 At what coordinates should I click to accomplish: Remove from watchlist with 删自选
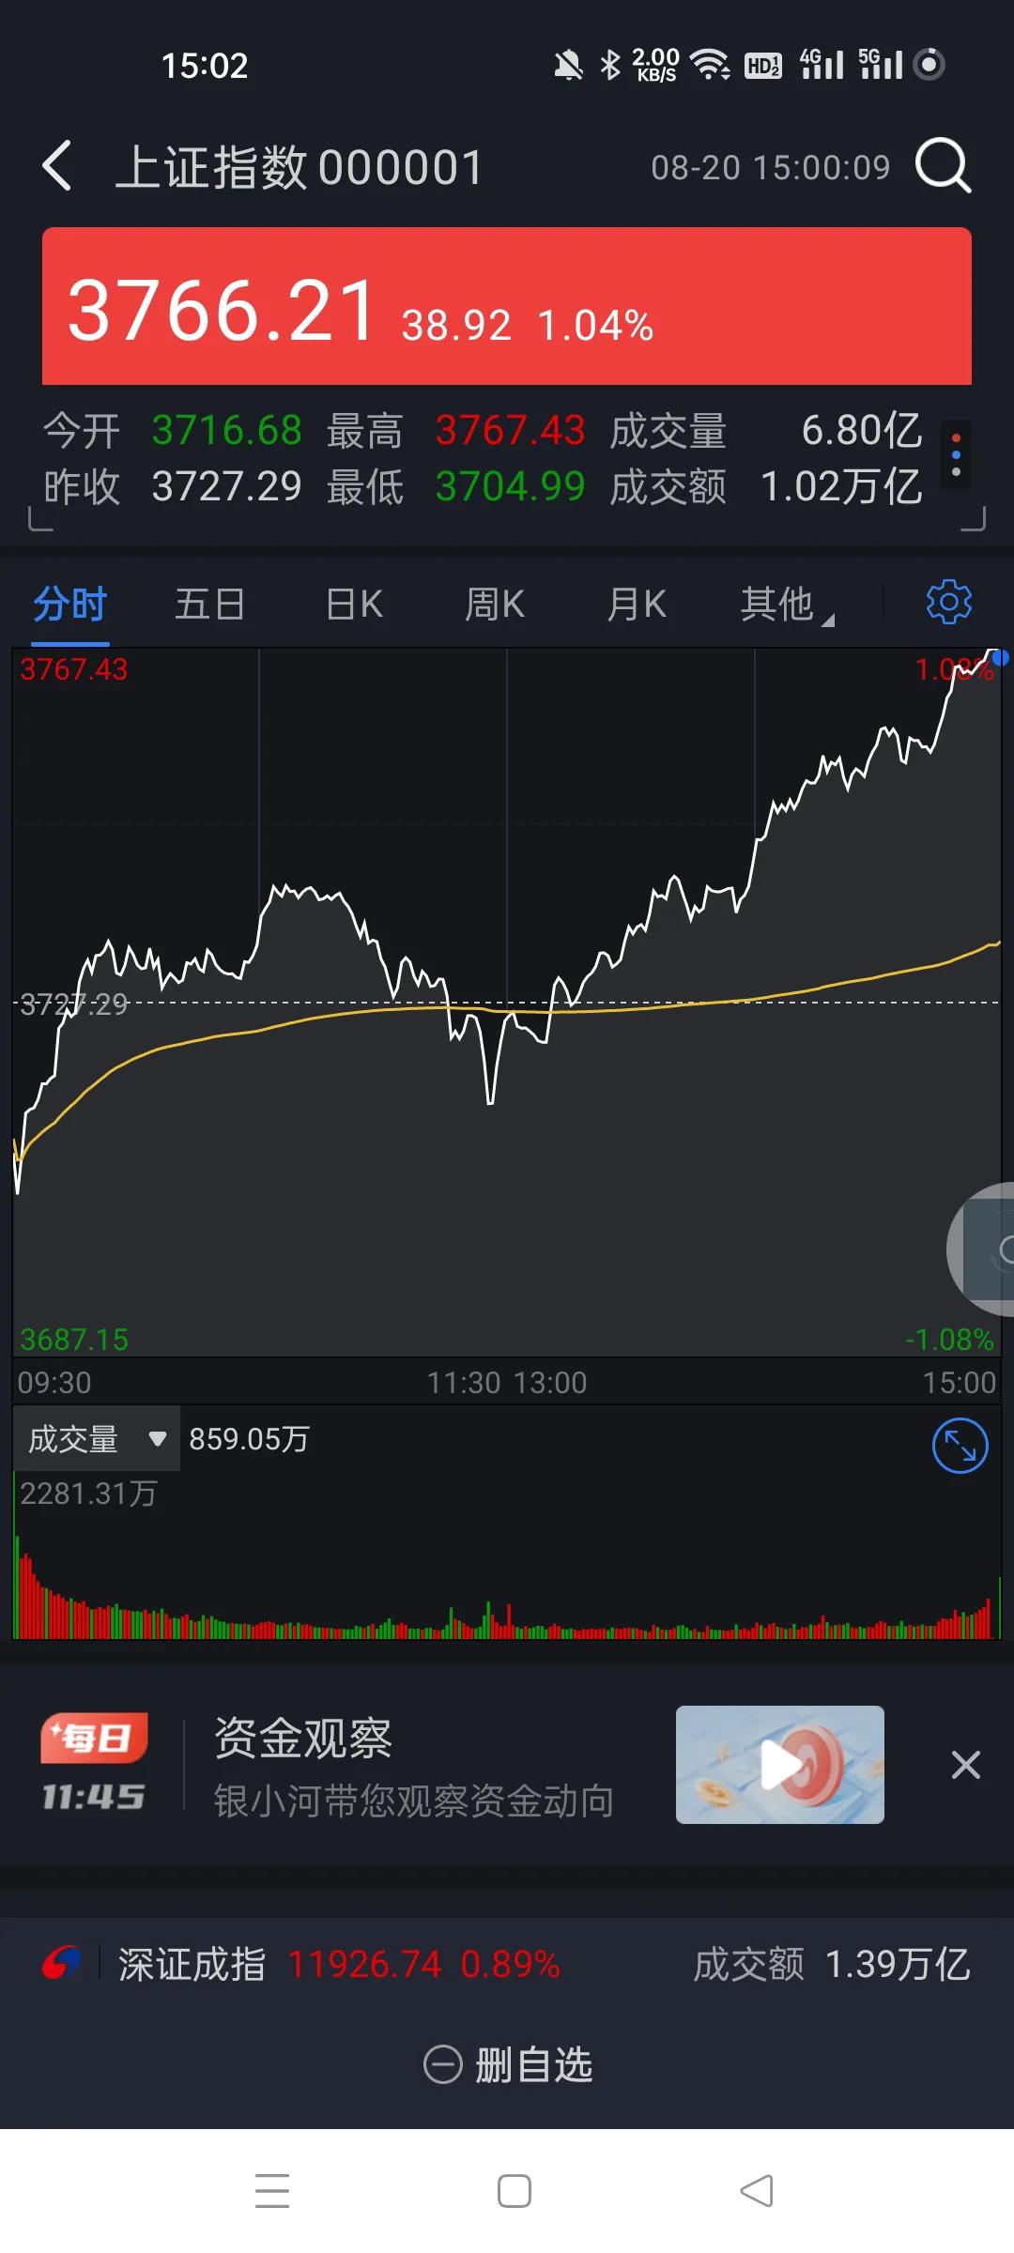tap(508, 2064)
